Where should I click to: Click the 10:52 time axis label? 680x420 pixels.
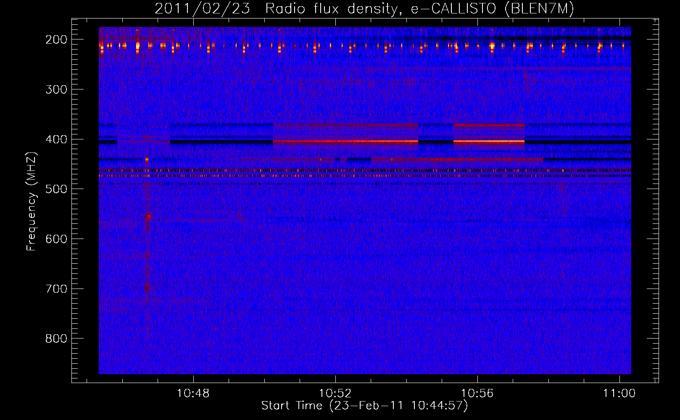click(x=335, y=394)
